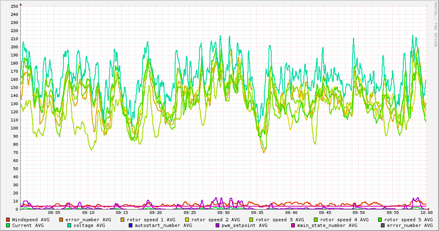Click the RRDTOOL / TOBI OETIKER watermark
Image resolution: width=439 pixels, height=231 pixels.
tap(435, 24)
